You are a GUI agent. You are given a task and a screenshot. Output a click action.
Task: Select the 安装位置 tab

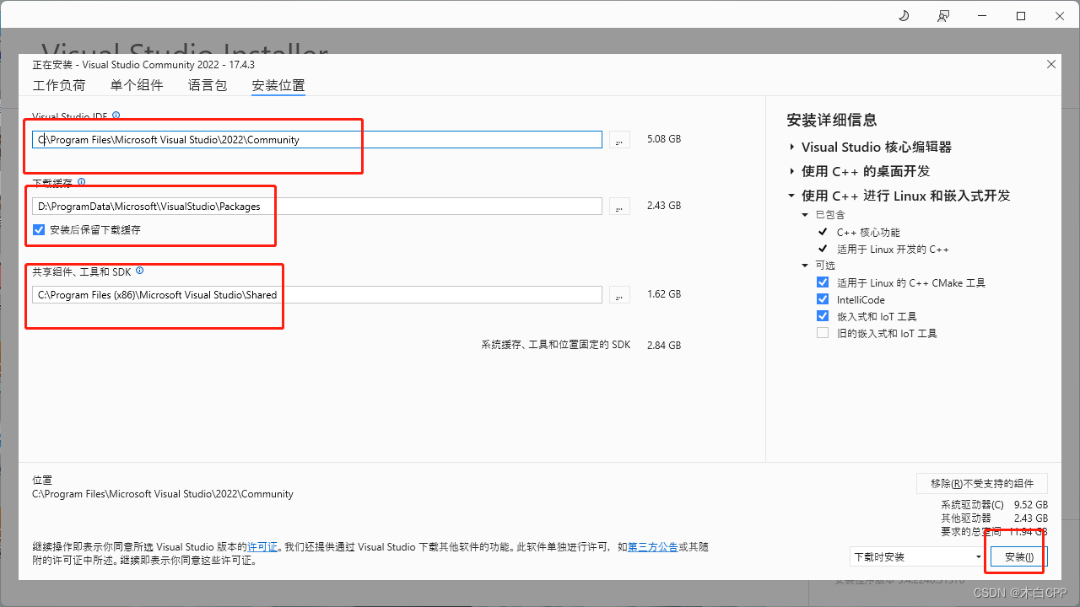point(278,85)
